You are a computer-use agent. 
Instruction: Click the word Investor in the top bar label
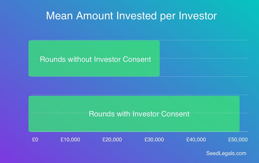(x=107, y=59)
